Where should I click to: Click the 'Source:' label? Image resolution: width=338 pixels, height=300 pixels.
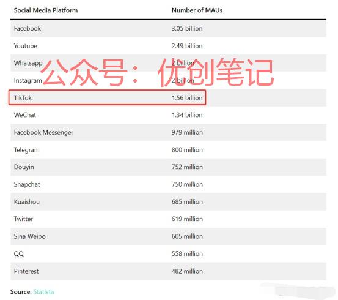point(21,292)
